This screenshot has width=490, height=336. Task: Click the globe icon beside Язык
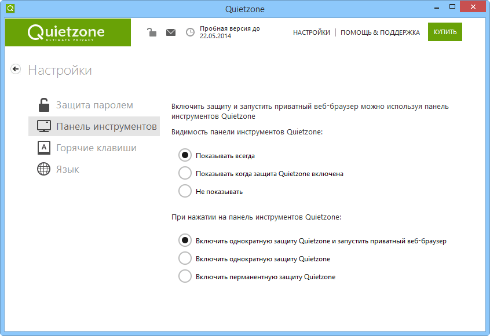(44, 169)
